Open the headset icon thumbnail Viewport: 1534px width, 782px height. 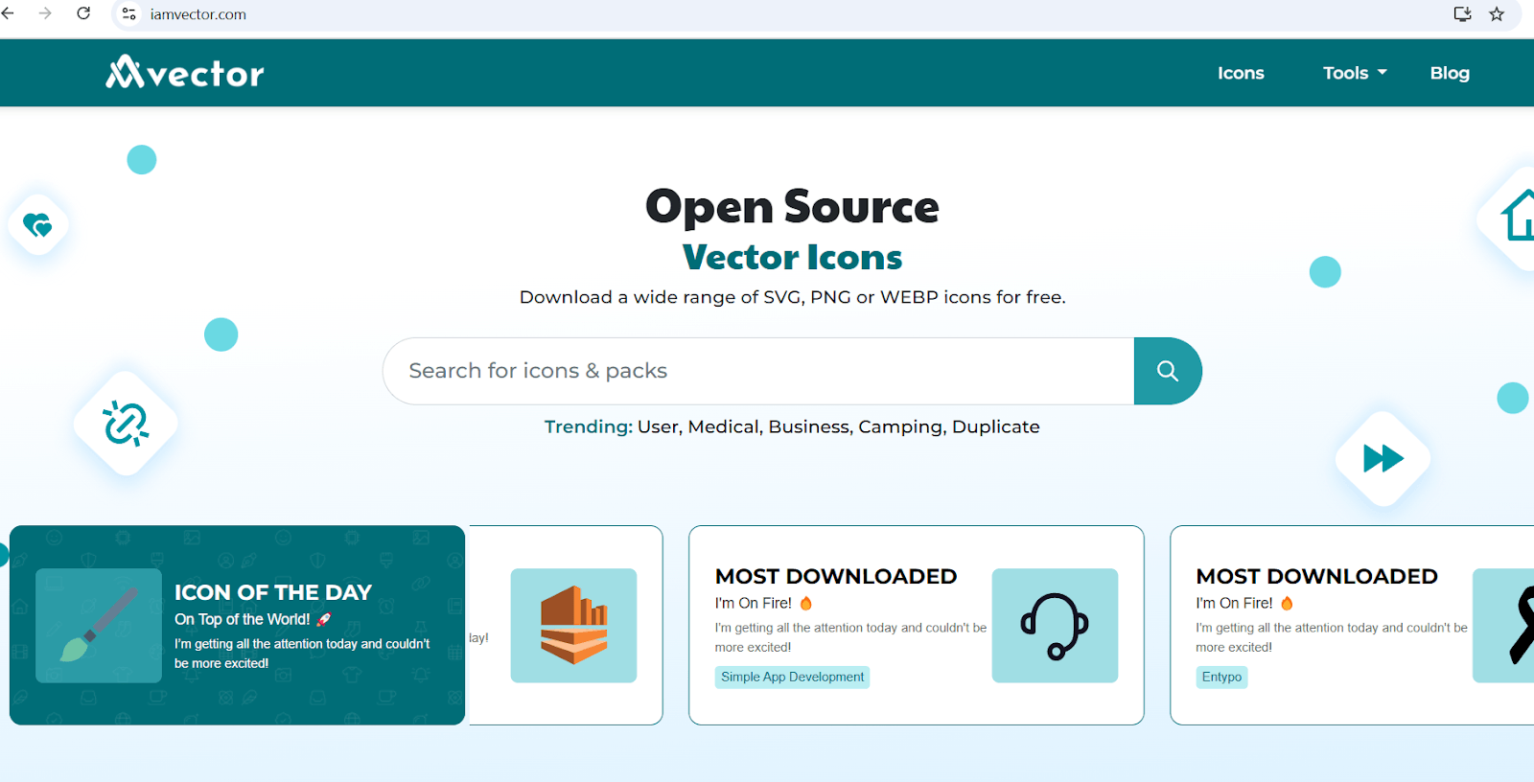1055,626
